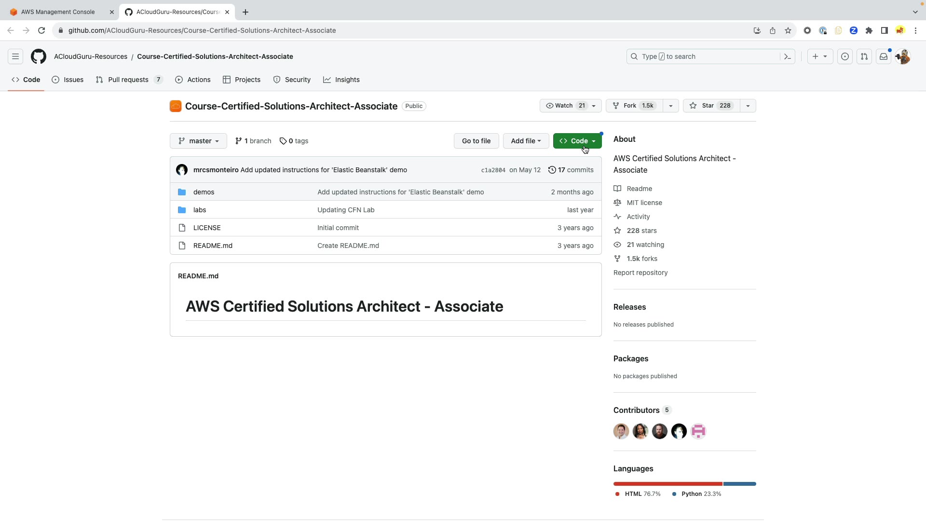Image resolution: width=926 pixels, height=521 pixels.
Task: Bookmark page with the star icon
Action: [788, 30]
